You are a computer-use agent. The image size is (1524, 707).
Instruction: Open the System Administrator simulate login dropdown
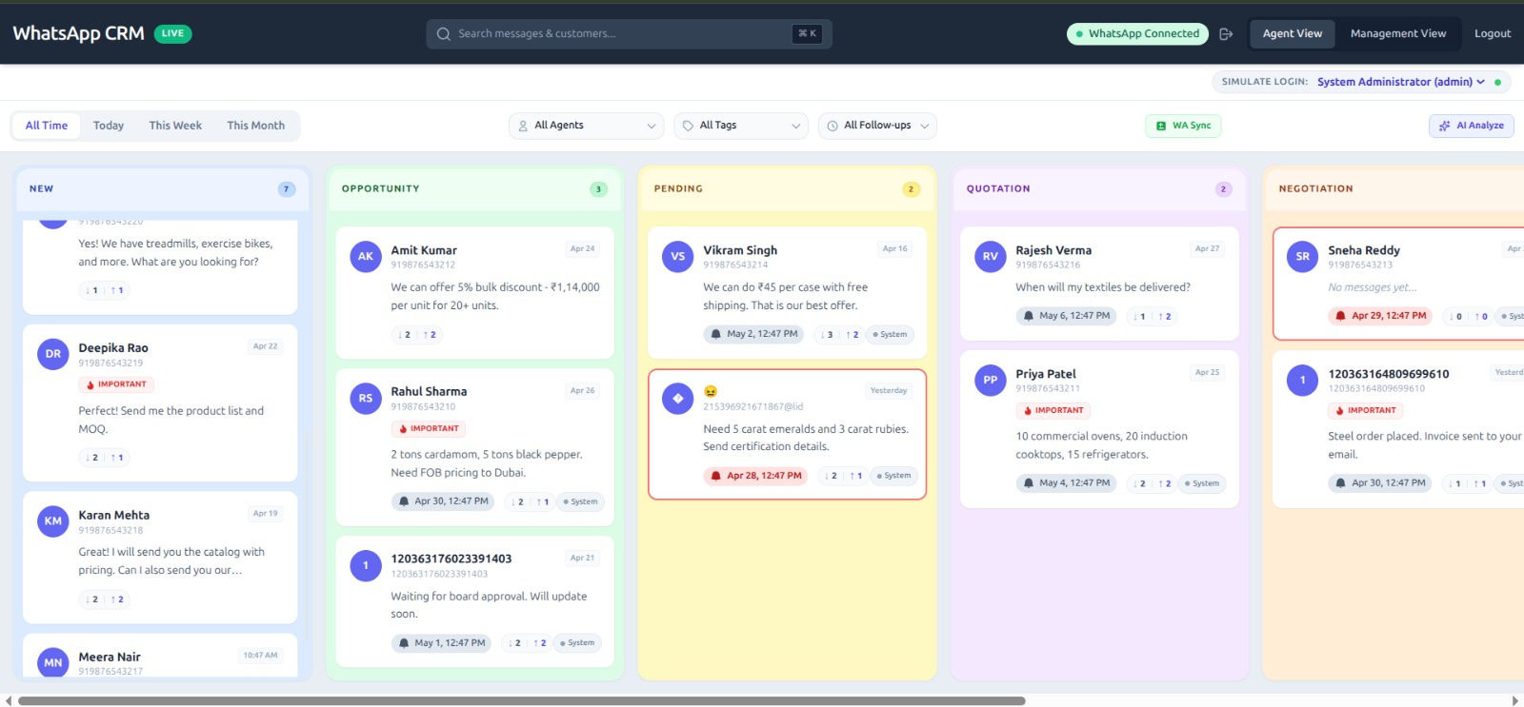[x=1400, y=82]
